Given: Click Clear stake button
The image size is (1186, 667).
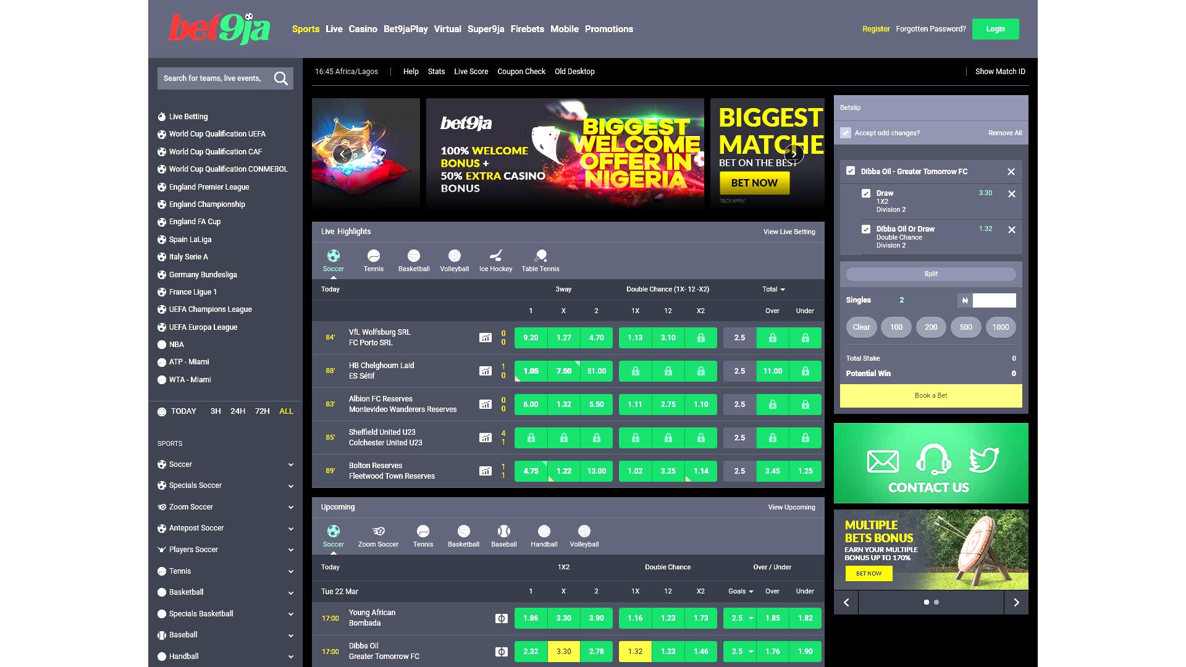Looking at the screenshot, I should [861, 327].
